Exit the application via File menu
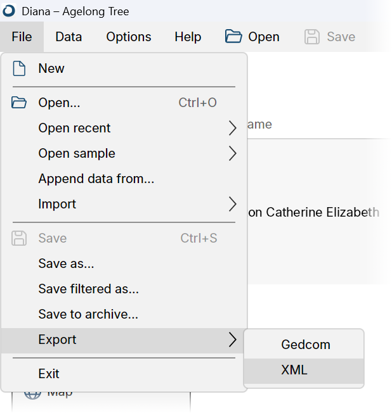Image resolution: width=392 pixels, height=413 pixels. (x=49, y=374)
